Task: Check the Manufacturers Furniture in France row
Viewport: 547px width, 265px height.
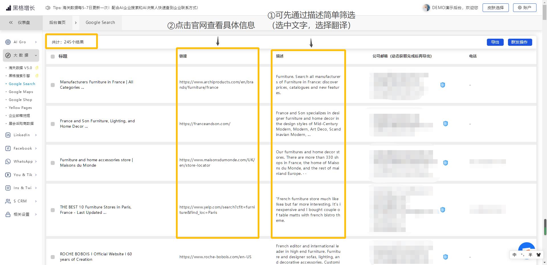Action: click(53, 85)
